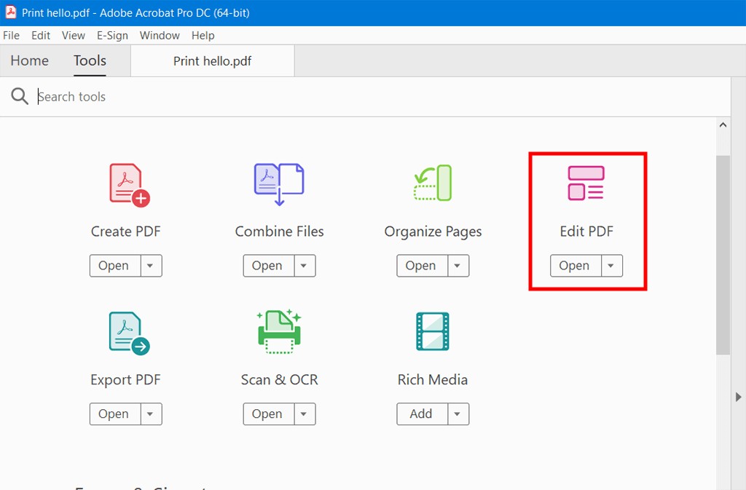Expand the Create PDF Open dropdown arrow
This screenshot has height=490, width=746.
(151, 266)
